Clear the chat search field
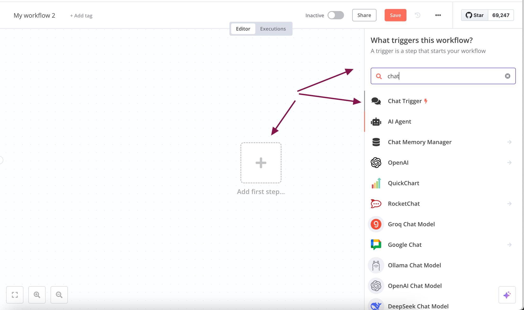 [x=507, y=76]
